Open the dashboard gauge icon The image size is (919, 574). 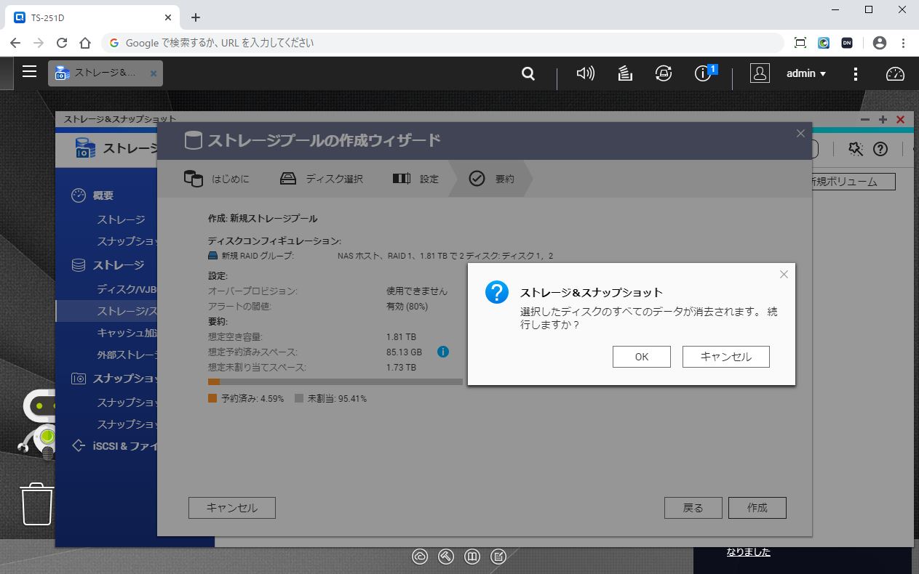(894, 73)
